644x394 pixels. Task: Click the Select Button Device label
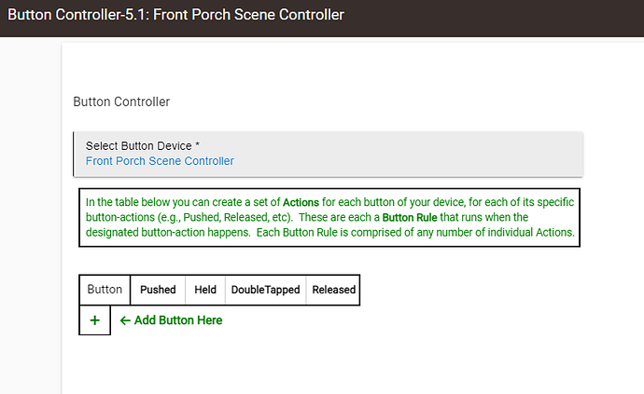point(138,146)
